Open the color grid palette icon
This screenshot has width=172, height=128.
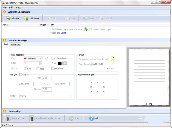(65, 63)
